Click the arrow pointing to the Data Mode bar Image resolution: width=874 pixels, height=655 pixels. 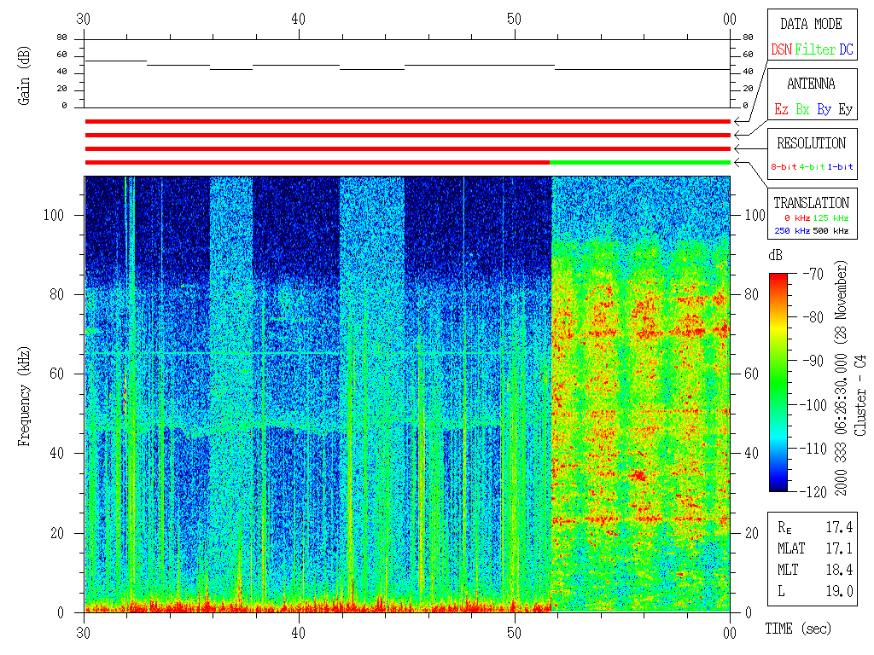point(739,122)
